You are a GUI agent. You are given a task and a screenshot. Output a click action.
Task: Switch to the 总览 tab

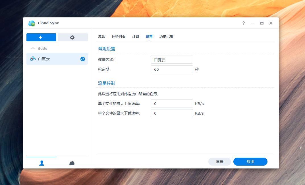[101, 36]
